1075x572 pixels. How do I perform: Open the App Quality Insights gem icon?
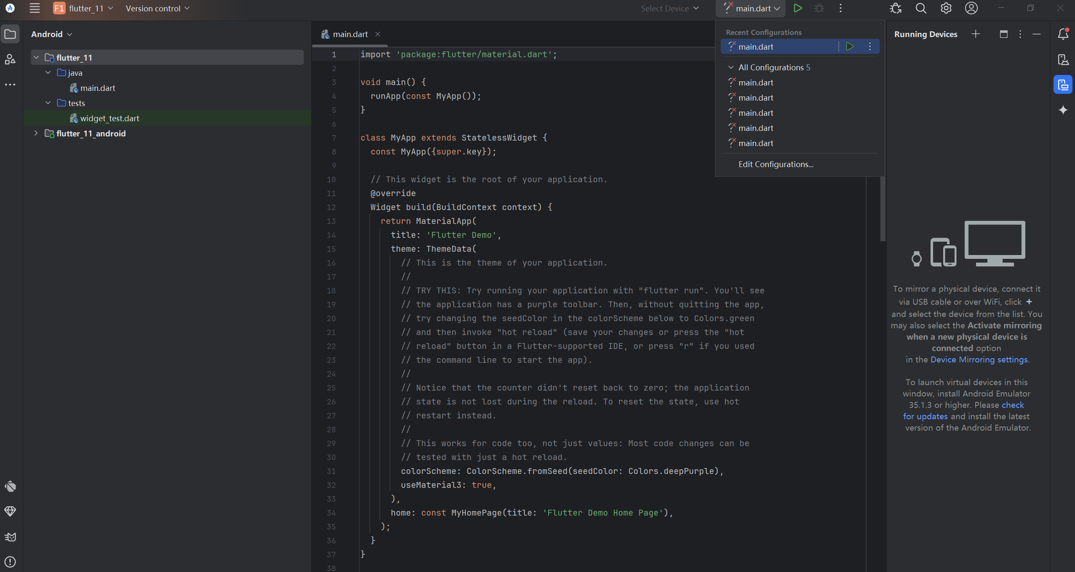point(10,511)
